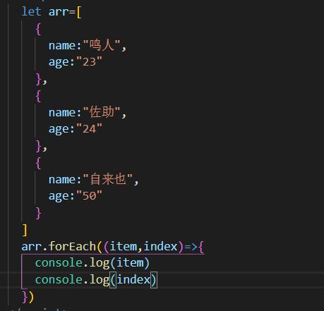Click the 'let' keyword in the array declaration
Viewport: 324px width, 311px height.
tap(31, 11)
